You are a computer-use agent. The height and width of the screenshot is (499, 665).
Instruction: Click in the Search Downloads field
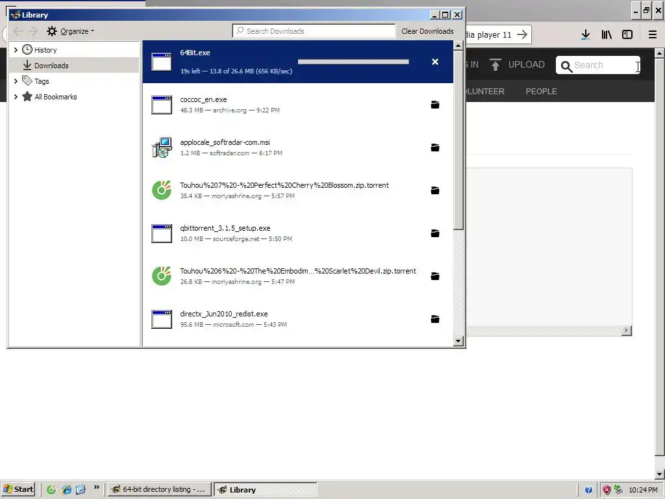[x=314, y=31]
